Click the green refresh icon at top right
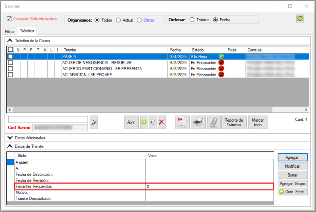 pyautogui.click(x=300, y=19)
